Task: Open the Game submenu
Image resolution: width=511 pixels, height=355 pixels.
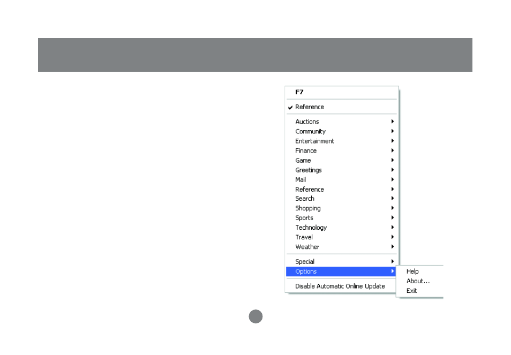Action: click(x=341, y=160)
